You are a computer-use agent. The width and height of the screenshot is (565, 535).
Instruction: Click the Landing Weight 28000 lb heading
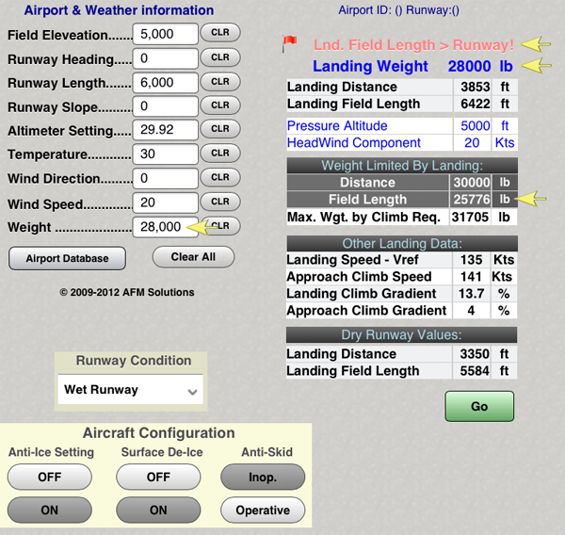tap(412, 66)
